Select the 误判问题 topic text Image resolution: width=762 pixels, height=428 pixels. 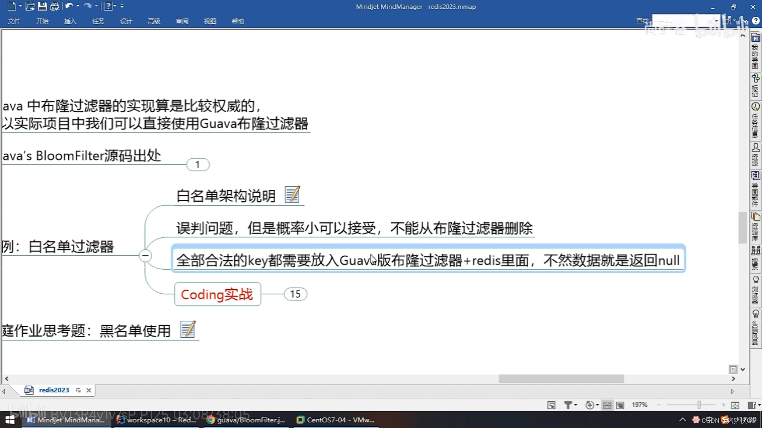click(355, 228)
